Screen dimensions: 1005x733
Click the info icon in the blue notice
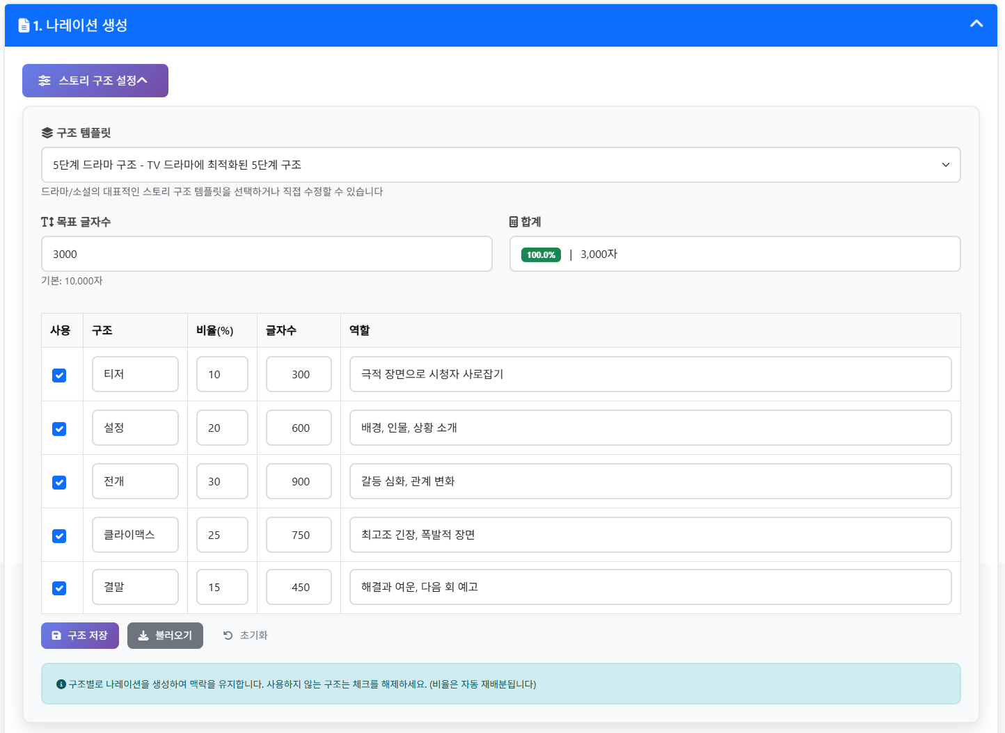[61, 684]
